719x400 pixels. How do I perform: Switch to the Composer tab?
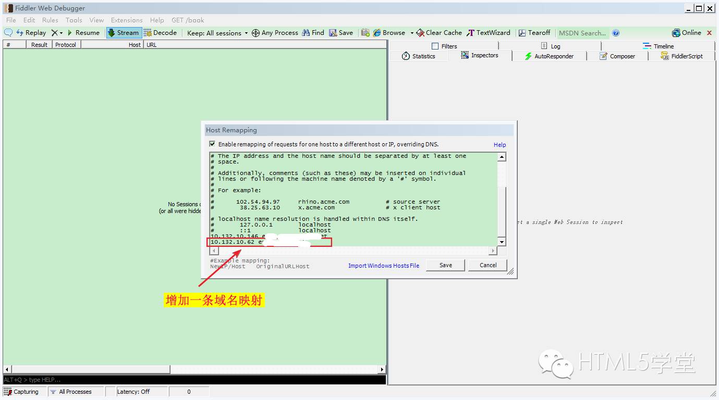point(618,56)
